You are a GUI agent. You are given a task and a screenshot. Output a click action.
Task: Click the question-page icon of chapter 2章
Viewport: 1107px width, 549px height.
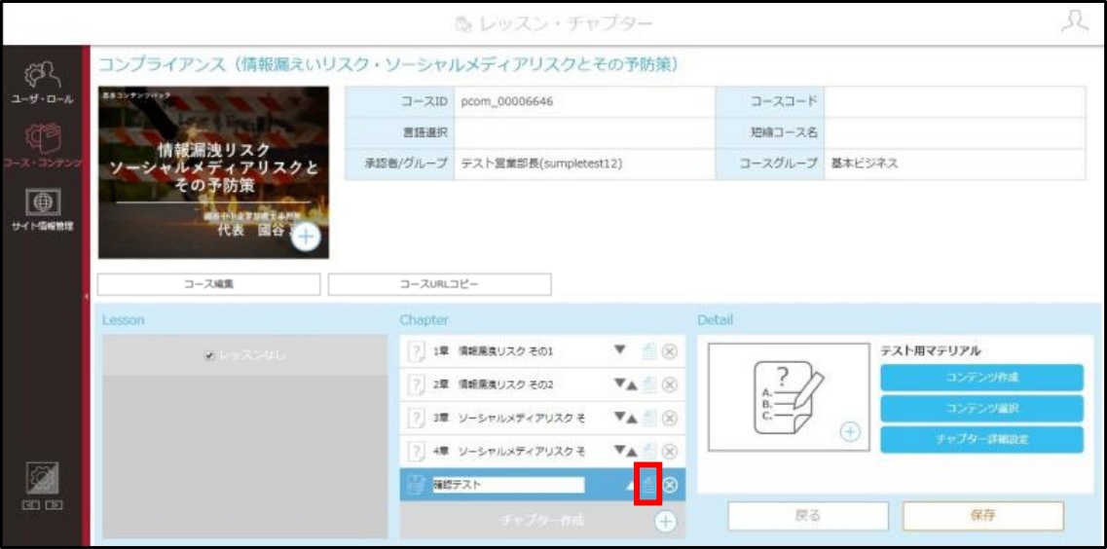[417, 384]
